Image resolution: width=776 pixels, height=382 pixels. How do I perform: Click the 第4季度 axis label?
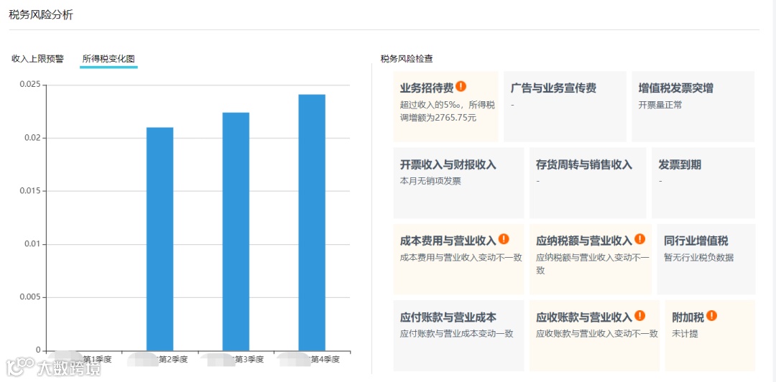(x=325, y=359)
